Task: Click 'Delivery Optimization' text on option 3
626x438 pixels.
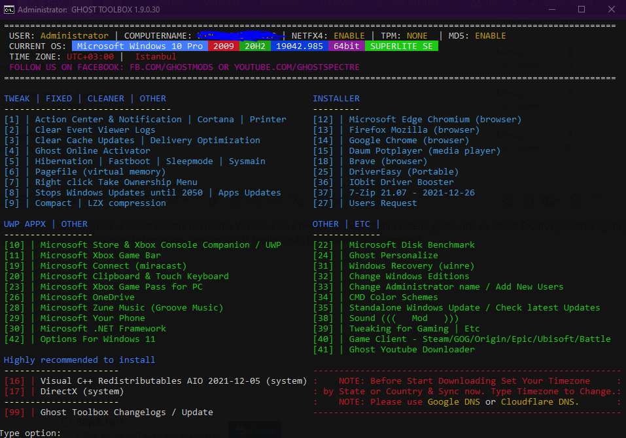Action: [205, 140]
